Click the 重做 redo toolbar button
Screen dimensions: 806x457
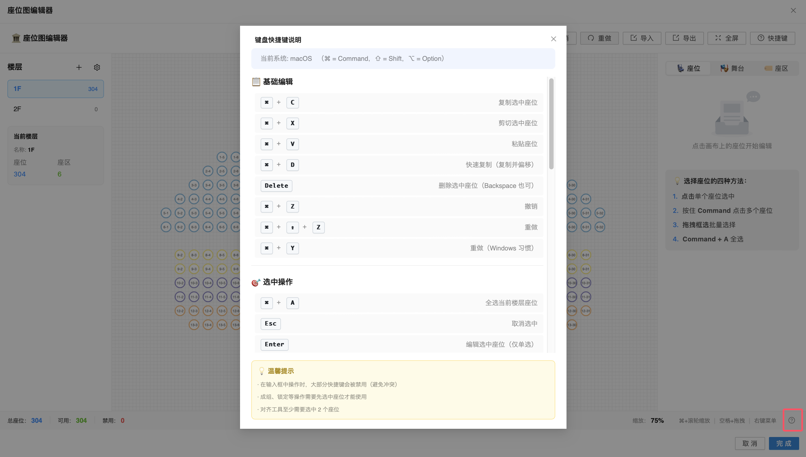pos(599,38)
